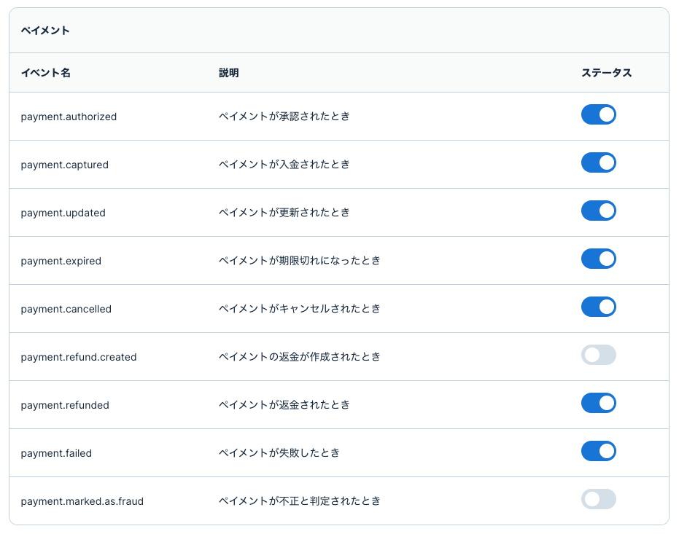Select the payment.marked.as.fraud event name
The image size is (679, 534).
point(82,501)
